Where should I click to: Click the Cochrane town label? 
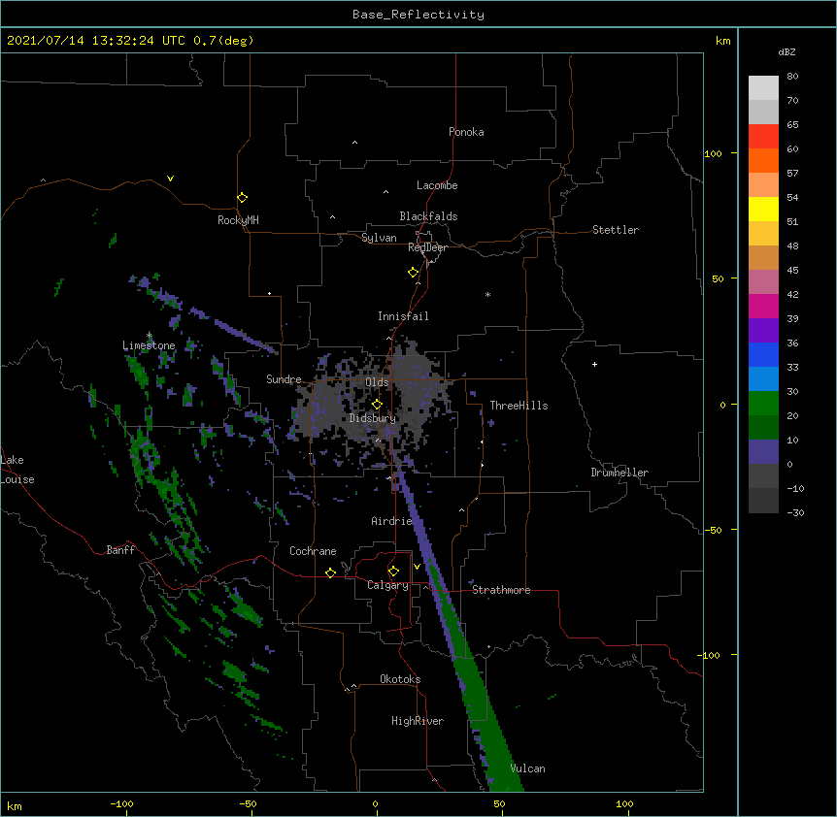313,551
